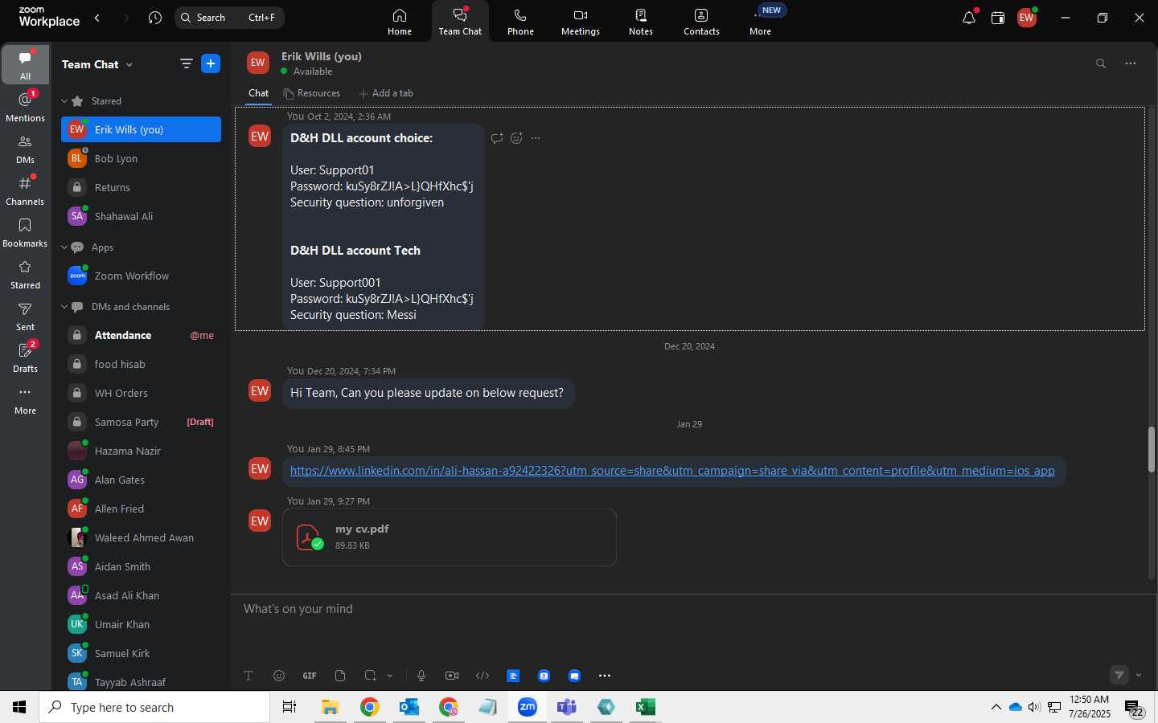Open the emoji picker in the composer
Image resolution: width=1158 pixels, height=723 pixels.
coord(279,676)
